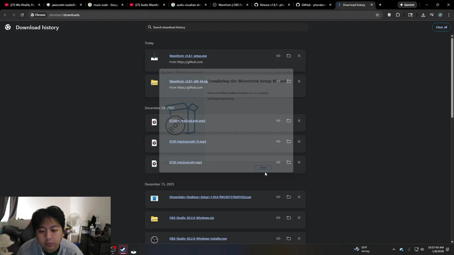Open the JP profile avatar
This screenshot has height=255, width=454.
pos(440,15)
